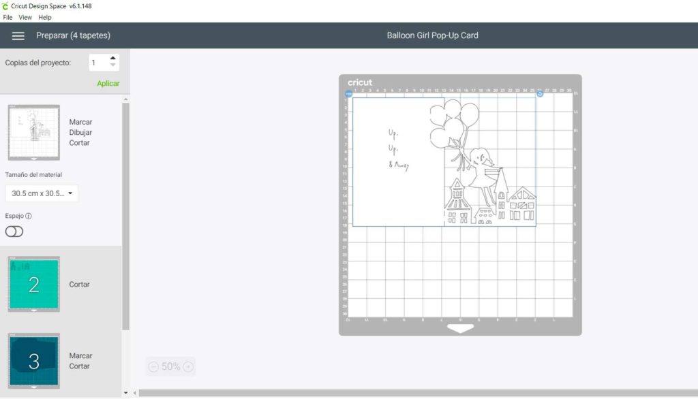The height and width of the screenshot is (399, 698).
Task: Click the Copias del proyecto label
Action: click(38, 63)
